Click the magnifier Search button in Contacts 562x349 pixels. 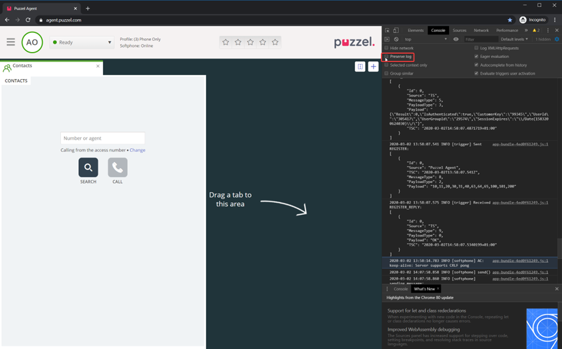point(88,168)
